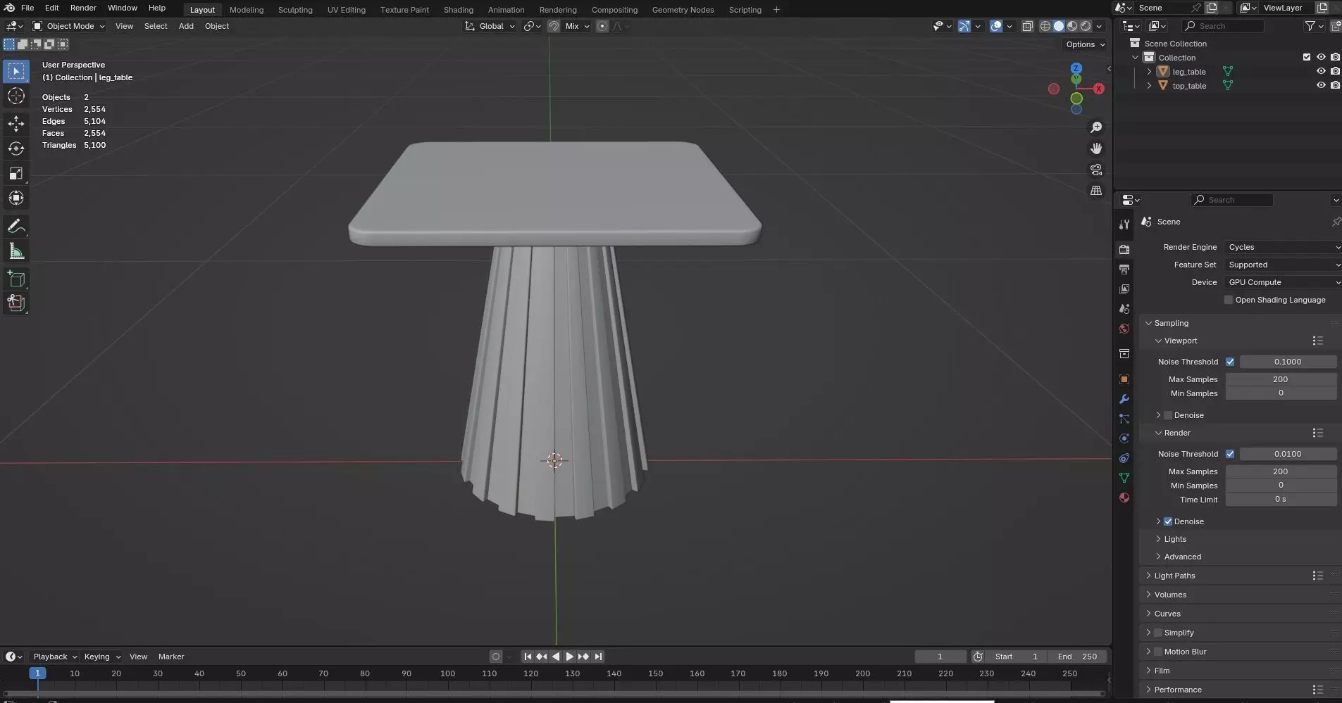Select the Cursor tool in the toolbar
This screenshot has height=703, width=1342.
point(16,96)
